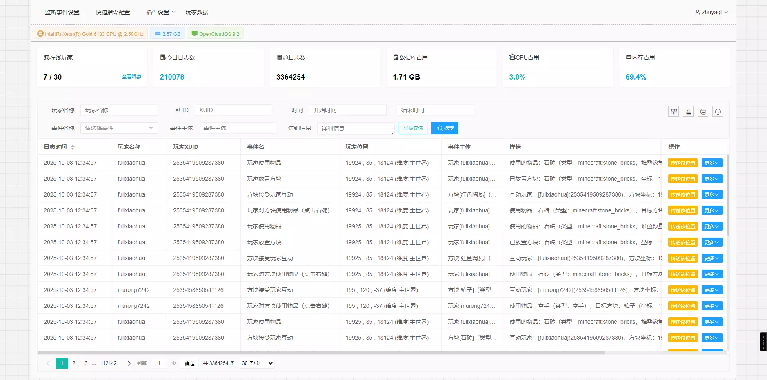This screenshot has width=767, height=380.
Task: Click the 玩家位置 column header
Action: 390,147
